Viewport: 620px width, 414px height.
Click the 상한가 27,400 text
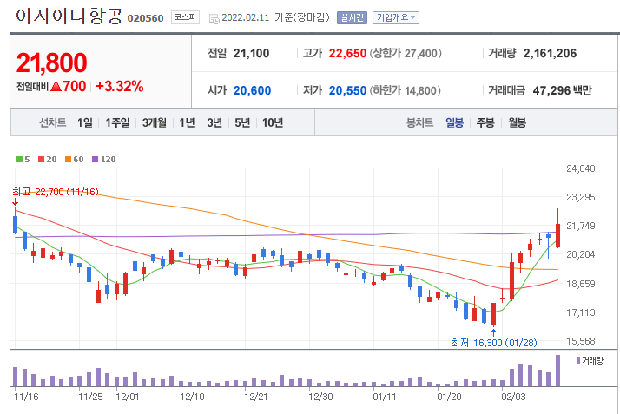click(x=406, y=53)
